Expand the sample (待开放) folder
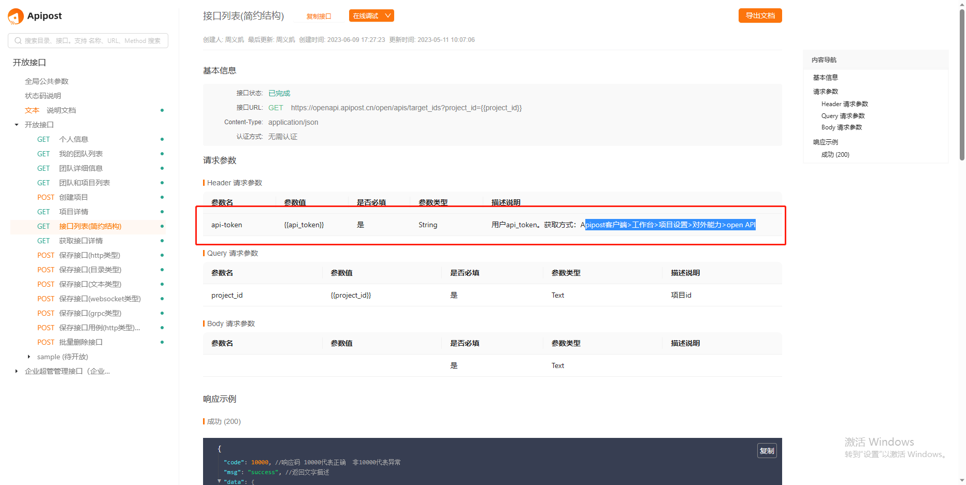Viewport: 966px width, 485px height. coord(29,357)
